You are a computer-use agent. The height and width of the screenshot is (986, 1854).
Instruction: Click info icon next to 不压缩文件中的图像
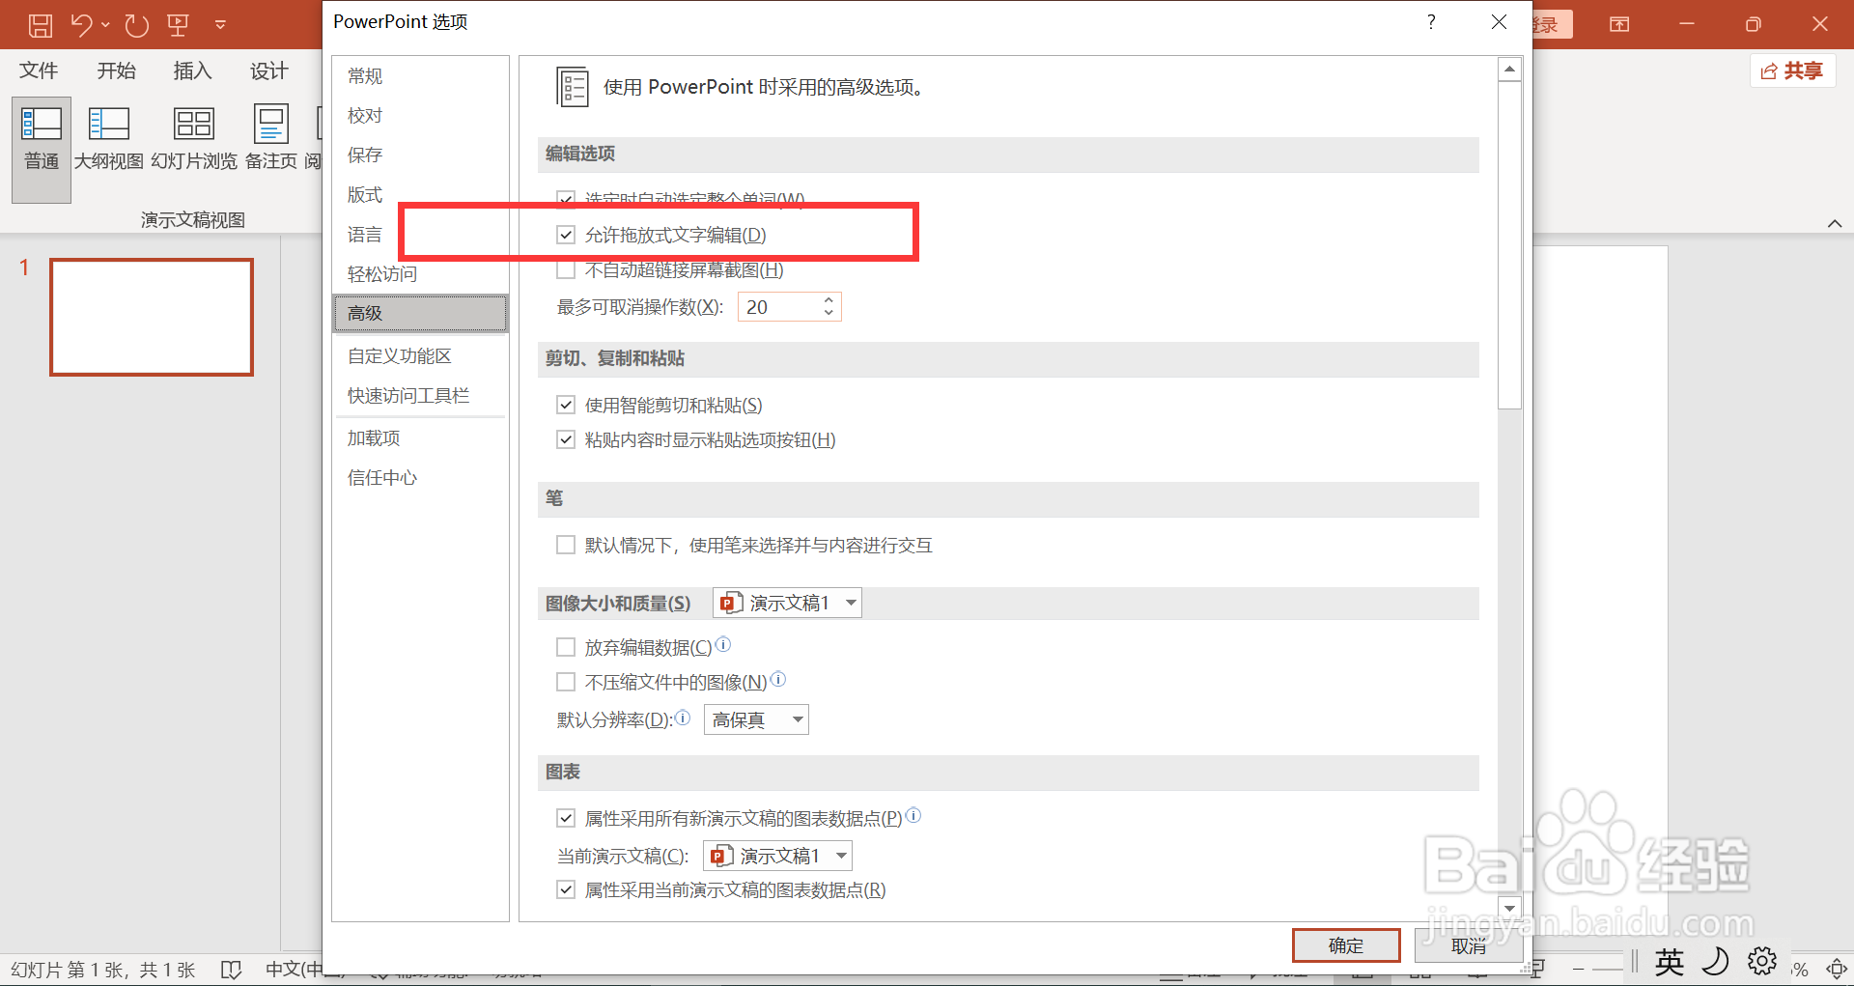[778, 679]
